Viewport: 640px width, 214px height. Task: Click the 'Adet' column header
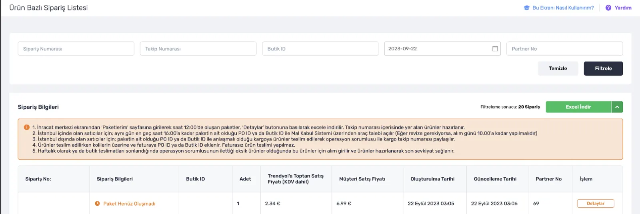[x=245, y=179]
